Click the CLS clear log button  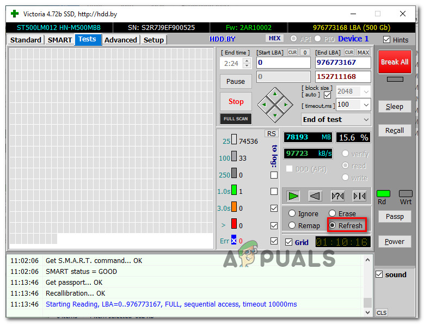click(382, 313)
